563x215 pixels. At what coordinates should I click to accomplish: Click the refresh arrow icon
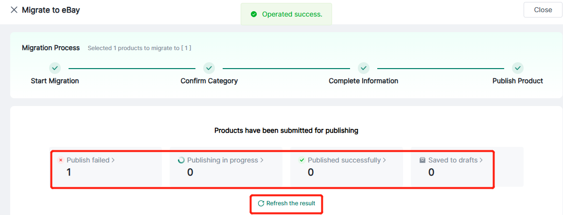click(261, 203)
